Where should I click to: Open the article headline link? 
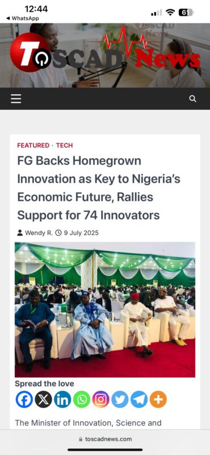coord(99,188)
